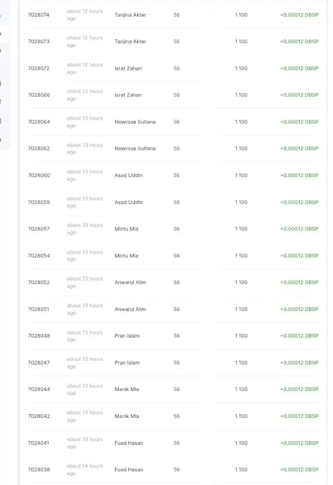The image size is (333, 485).
Task: Click the +0.00012 DBSP amount for 7028062
Action: (299, 149)
